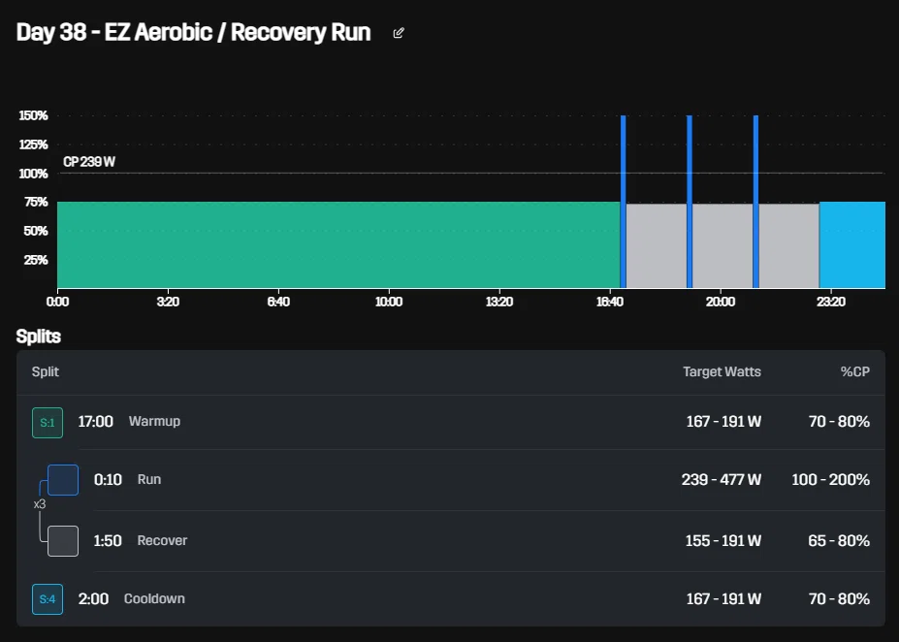Click the S:1 warmup split badge
Image resolution: width=899 pixels, height=642 pixels.
(x=48, y=423)
